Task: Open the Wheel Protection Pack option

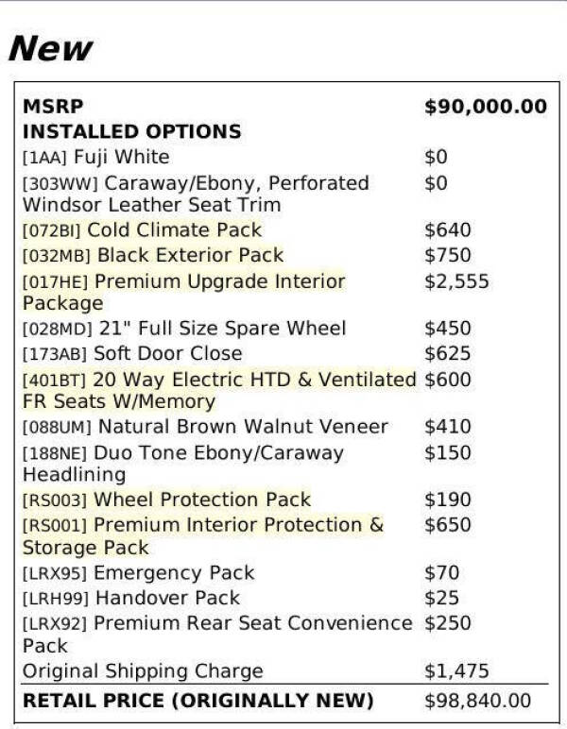Action: pyautogui.click(x=166, y=500)
